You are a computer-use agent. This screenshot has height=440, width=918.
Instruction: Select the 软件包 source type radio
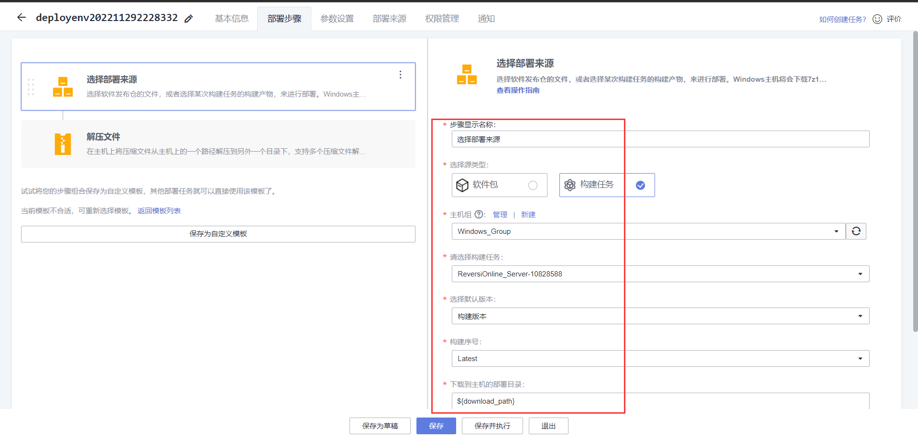click(533, 185)
